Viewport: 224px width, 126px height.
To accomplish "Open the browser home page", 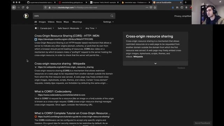I will 27,7.
